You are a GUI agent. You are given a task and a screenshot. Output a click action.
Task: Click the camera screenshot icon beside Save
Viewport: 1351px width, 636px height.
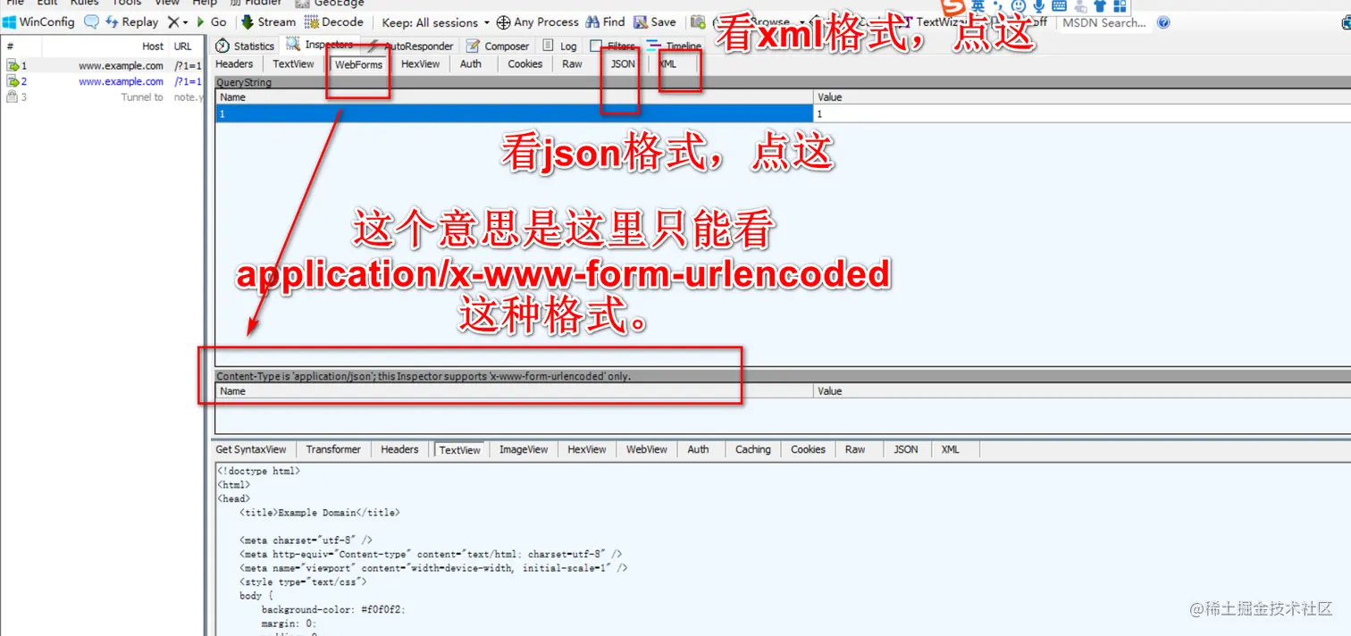[x=698, y=22]
